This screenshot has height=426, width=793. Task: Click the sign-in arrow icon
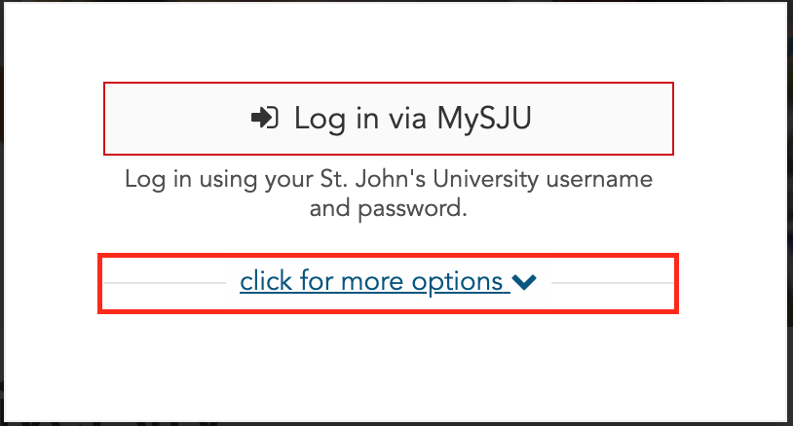point(265,118)
